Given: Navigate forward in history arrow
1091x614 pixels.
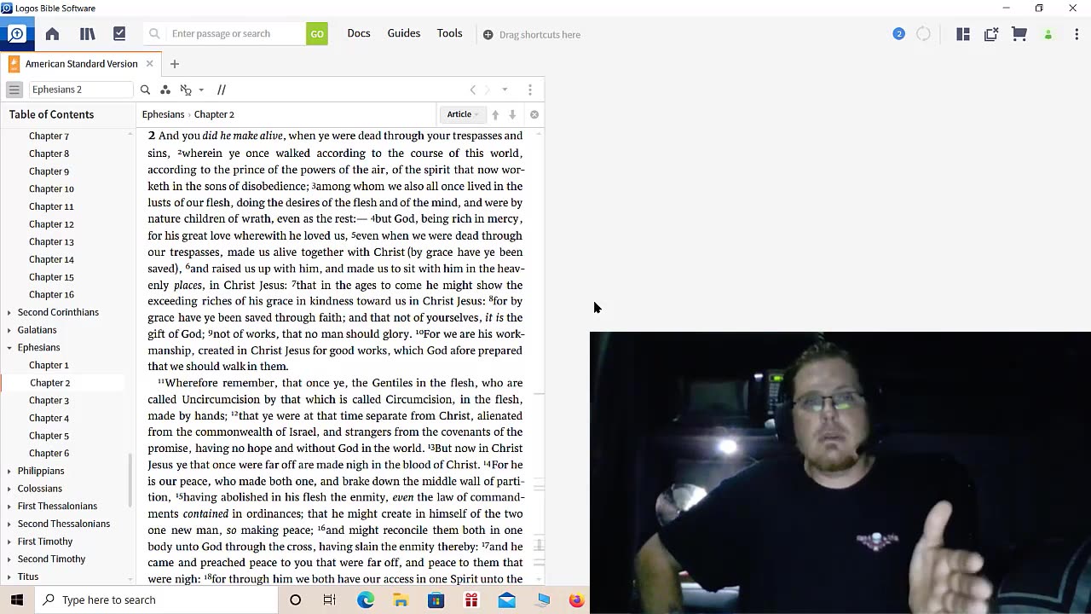Looking at the screenshot, I should [x=488, y=90].
